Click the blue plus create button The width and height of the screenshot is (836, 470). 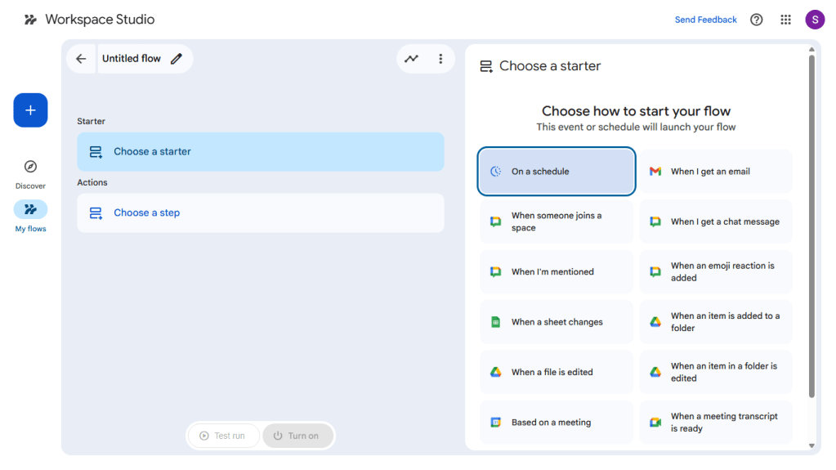tap(30, 110)
